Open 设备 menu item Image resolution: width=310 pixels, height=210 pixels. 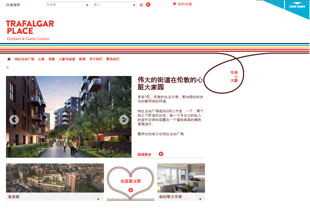click(x=52, y=59)
